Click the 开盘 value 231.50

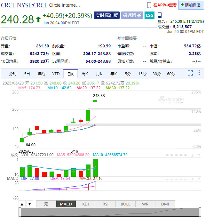pos(43,46)
